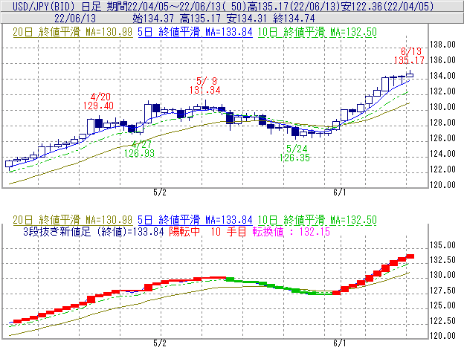Click the opening price 始134.37
Image resolution: width=464 pixels, height=353 pixels.
(x=153, y=19)
